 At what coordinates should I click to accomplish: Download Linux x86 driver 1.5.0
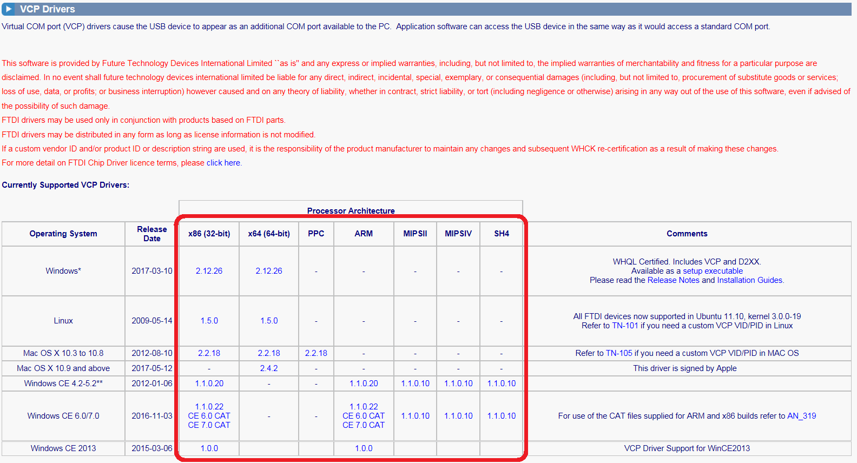click(209, 321)
